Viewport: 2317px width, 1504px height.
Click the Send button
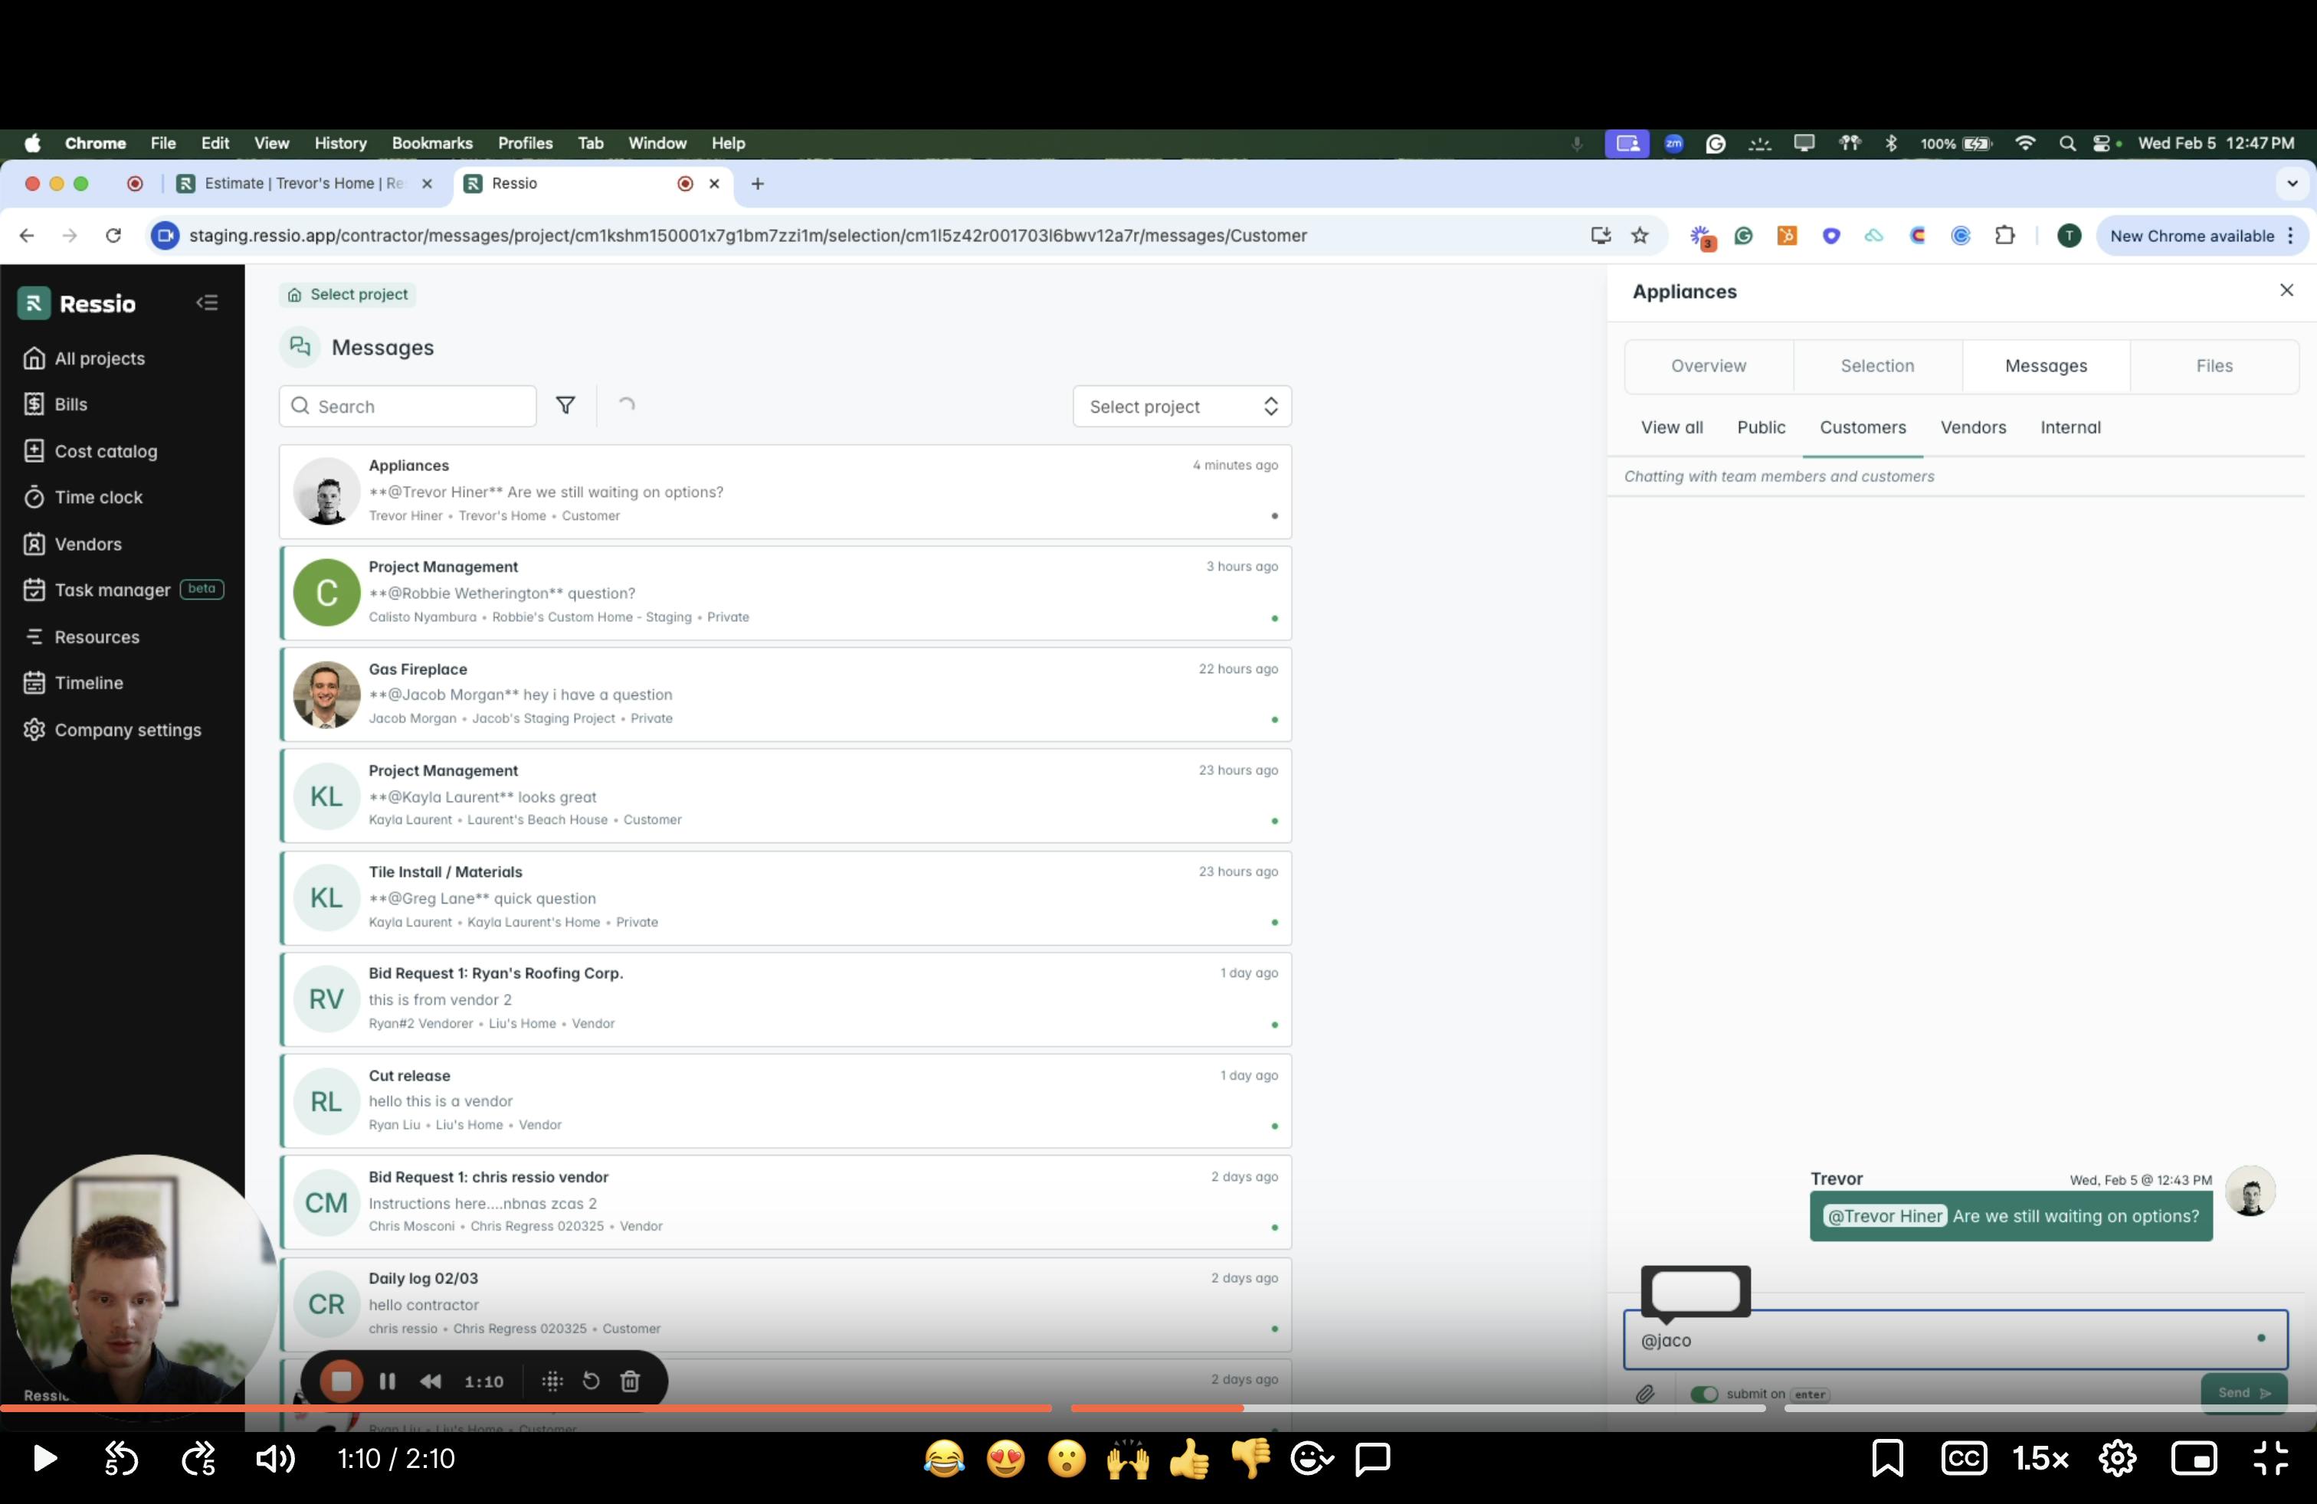[2243, 1392]
